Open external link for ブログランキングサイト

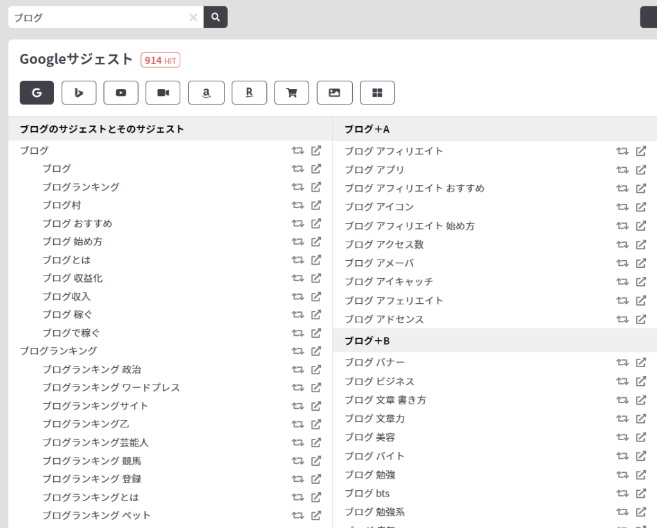pos(316,406)
